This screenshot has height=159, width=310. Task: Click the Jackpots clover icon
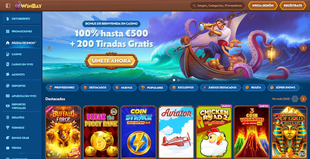8,74
